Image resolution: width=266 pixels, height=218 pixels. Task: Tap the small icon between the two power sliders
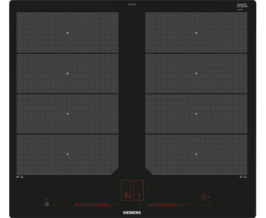pyautogui.click(x=140, y=205)
